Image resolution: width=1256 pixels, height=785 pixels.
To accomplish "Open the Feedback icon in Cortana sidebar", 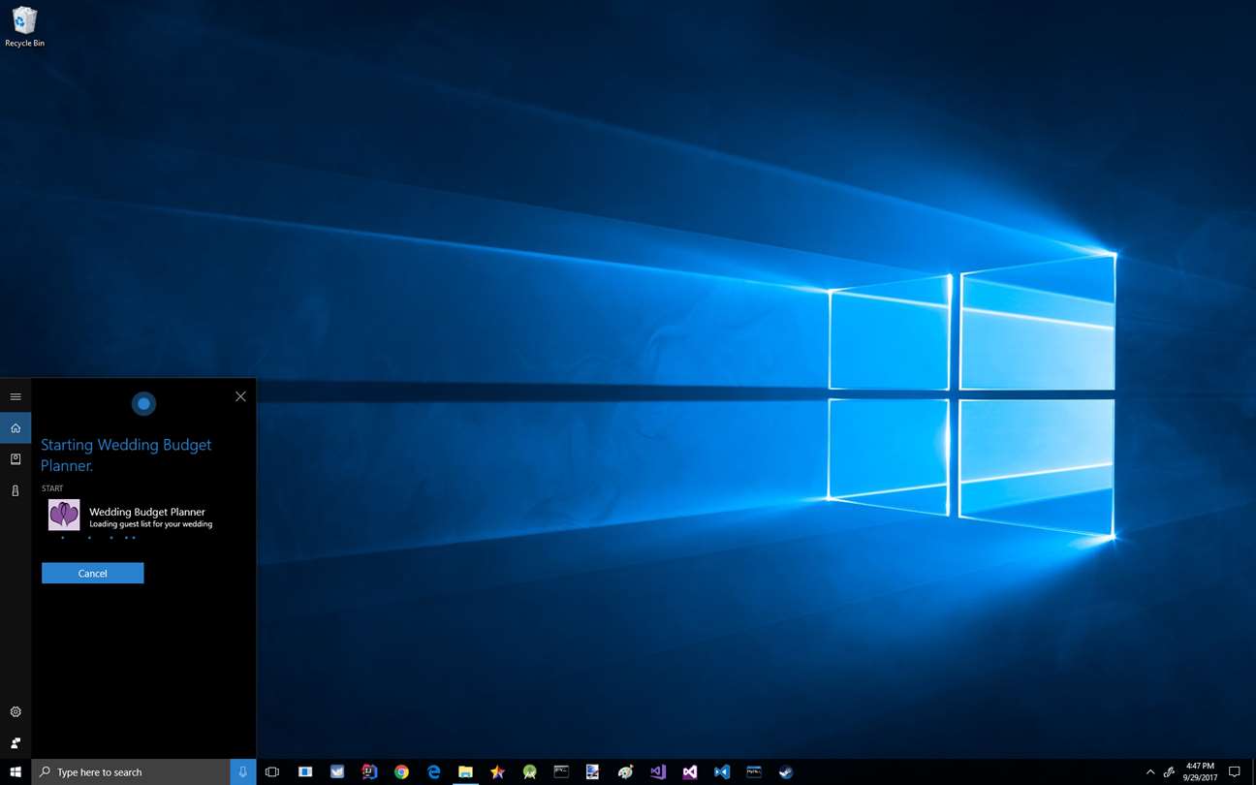I will 16,743.
